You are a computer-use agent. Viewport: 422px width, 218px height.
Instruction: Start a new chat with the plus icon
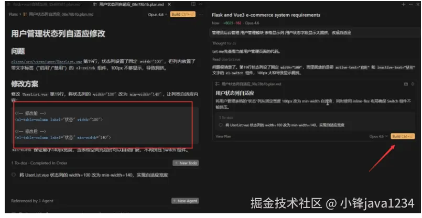click(x=403, y=5)
